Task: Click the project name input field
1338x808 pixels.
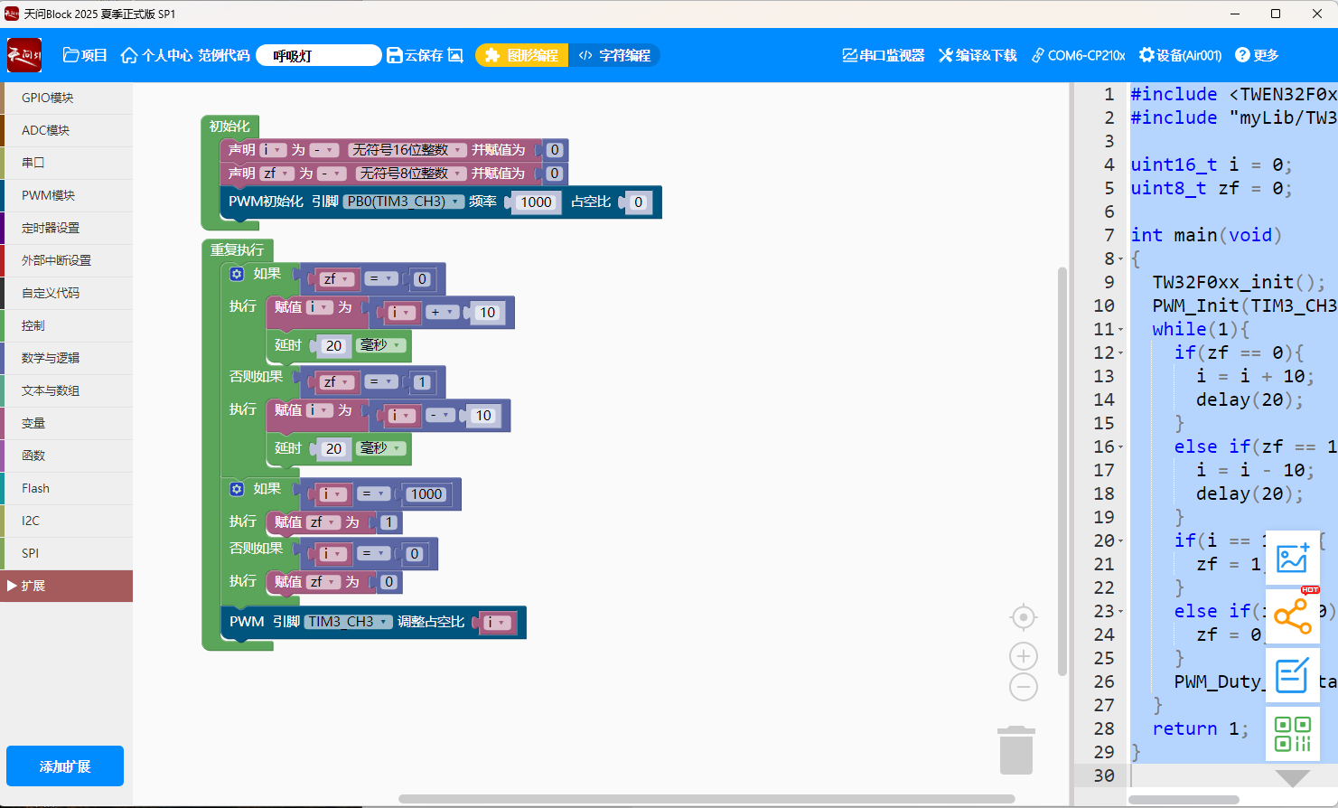Action: click(318, 55)
